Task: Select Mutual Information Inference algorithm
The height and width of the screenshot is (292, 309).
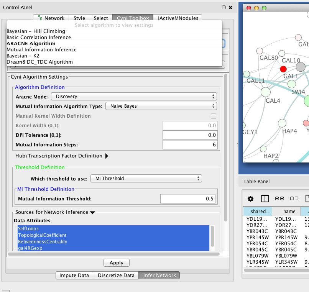Action: pyautogui.click(x=41, y=49)
